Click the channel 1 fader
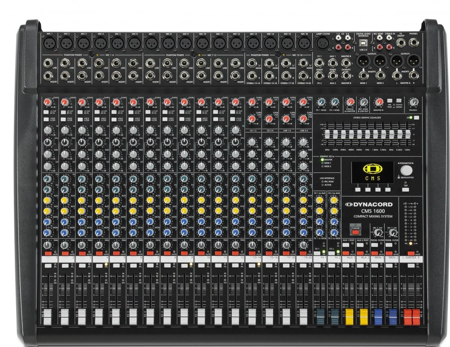 click(x=47, y=316)
